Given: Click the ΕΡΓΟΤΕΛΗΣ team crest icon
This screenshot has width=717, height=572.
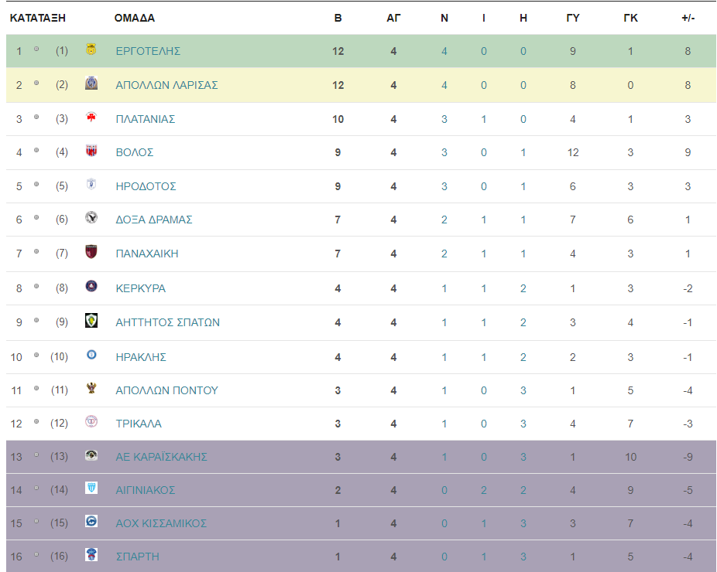Looking at the screenshot, I should [x=91, y=49].
